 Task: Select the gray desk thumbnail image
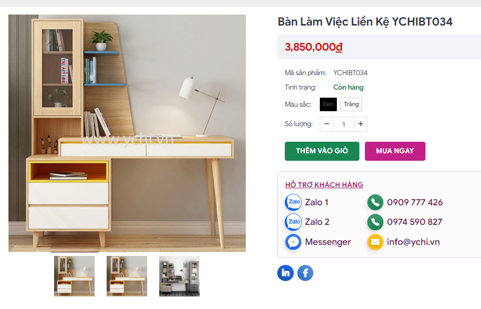pos(179,276)
